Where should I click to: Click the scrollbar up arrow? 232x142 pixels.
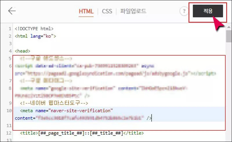tap(229, 27)
